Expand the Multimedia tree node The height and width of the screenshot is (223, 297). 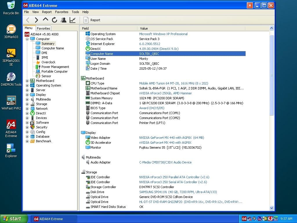click(x=27, y=99)
